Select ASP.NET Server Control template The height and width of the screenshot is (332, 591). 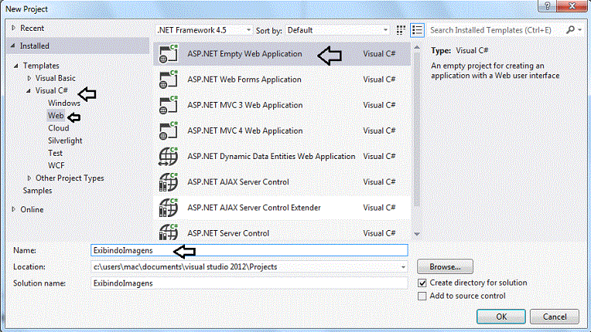282,231
